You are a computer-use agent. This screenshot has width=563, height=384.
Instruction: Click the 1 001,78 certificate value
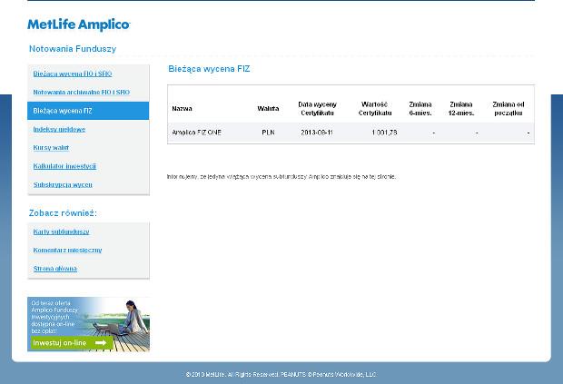click(384, 133)
